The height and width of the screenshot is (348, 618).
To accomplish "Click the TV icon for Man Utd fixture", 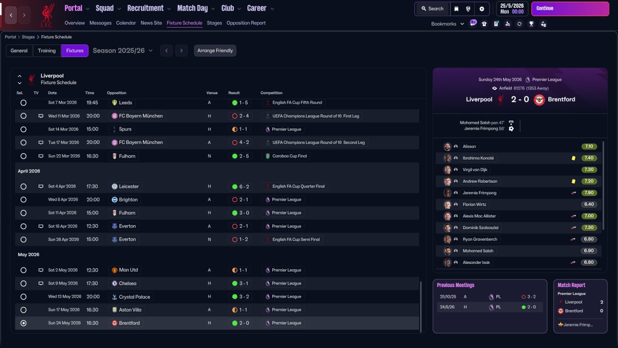I will (41, 270).
